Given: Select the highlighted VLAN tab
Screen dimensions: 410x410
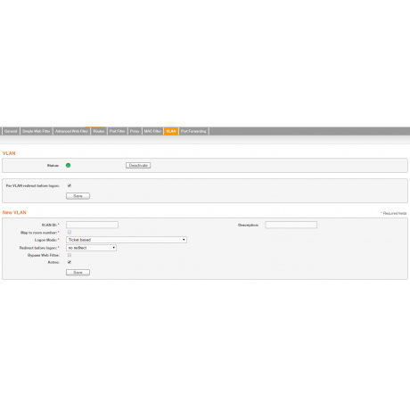Looking at the screenshot, I should pos(171,131).
